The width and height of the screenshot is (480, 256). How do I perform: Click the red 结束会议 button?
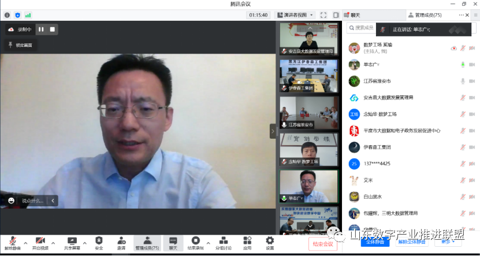322,244
